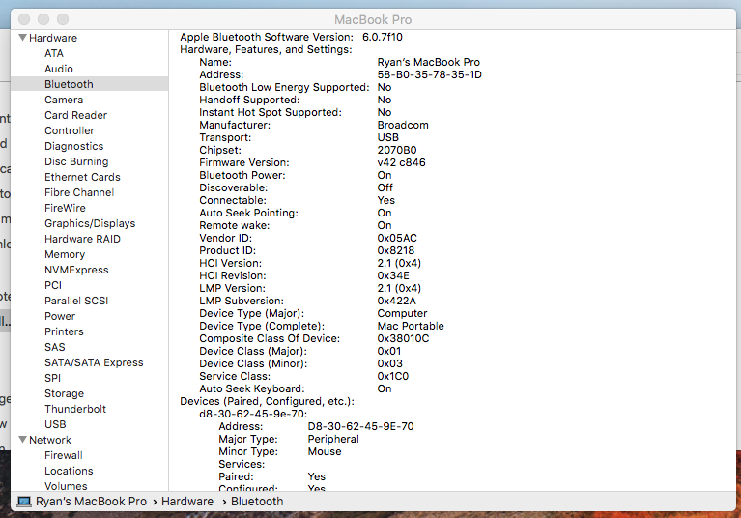Show Storage information

coord(65,393)
